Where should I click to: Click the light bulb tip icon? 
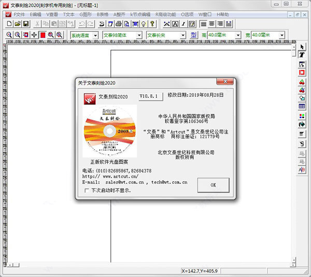[144, 24]
